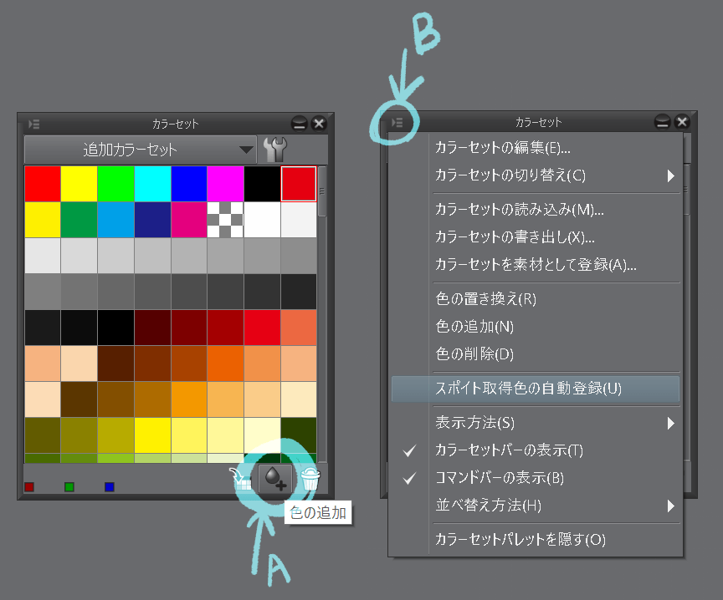Click the trash can delete color icon
723x600 pixels.
[x=310, y=479]
